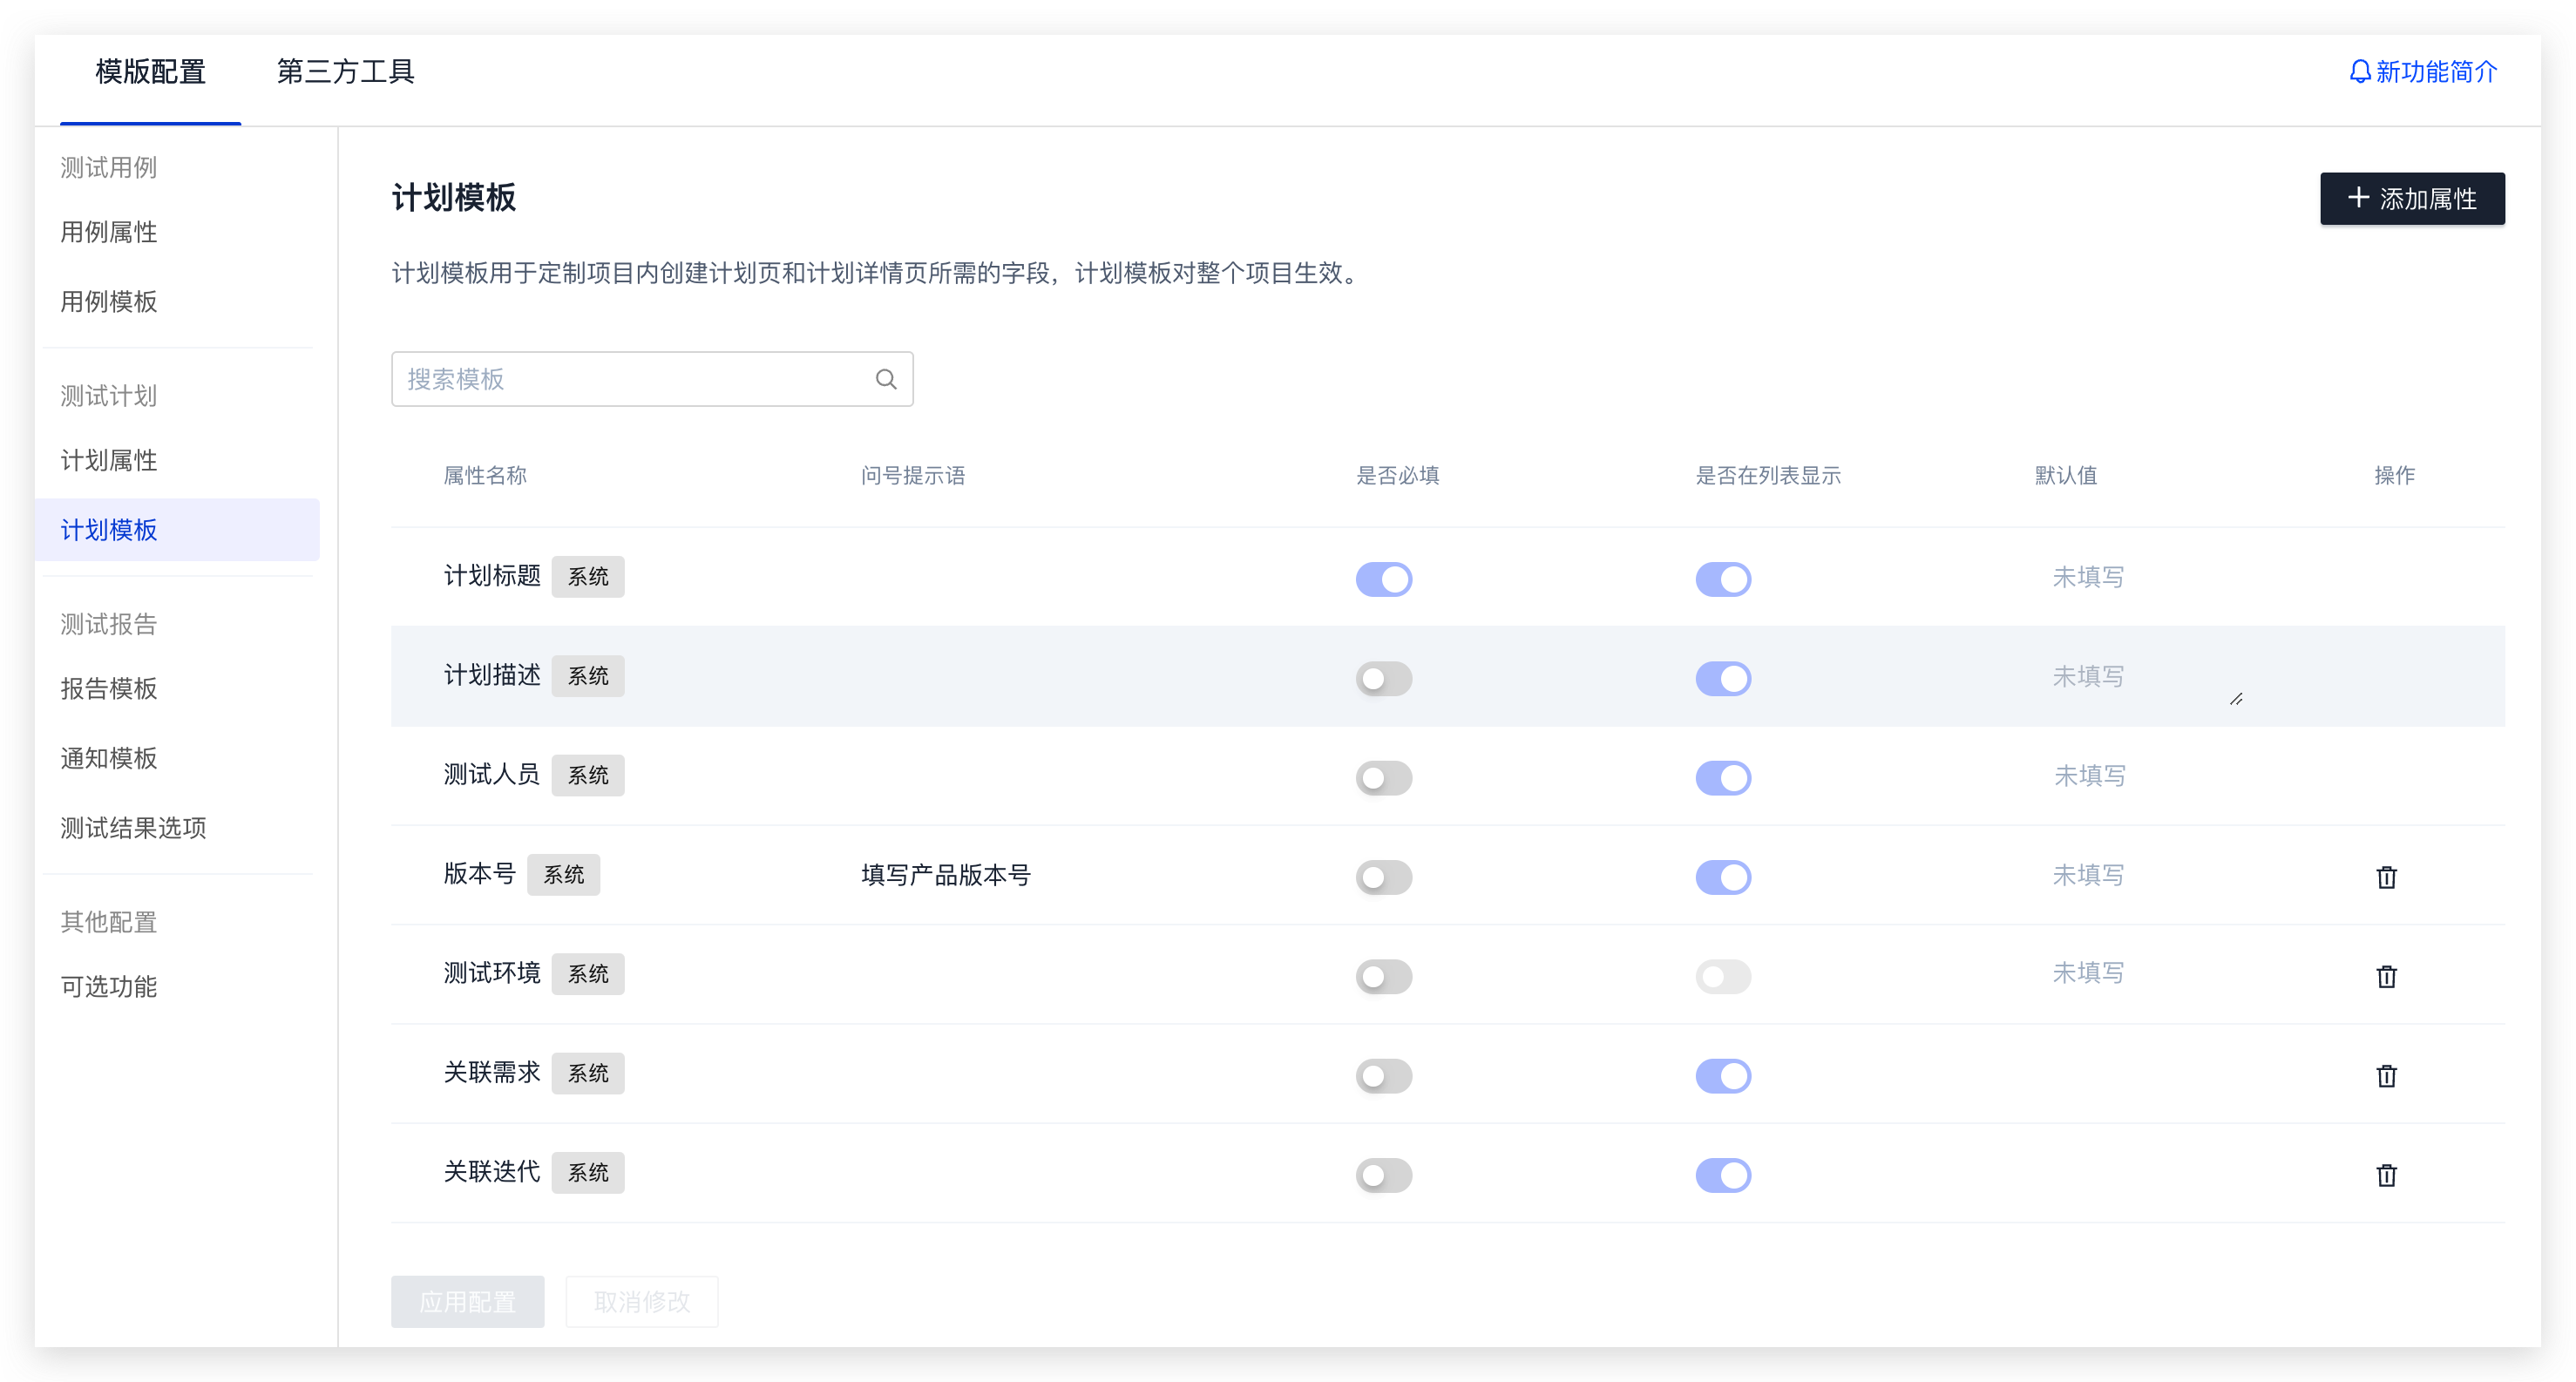Click the 取消修改 button
Viewport: 2576px width, 1382px height.
642,1301
